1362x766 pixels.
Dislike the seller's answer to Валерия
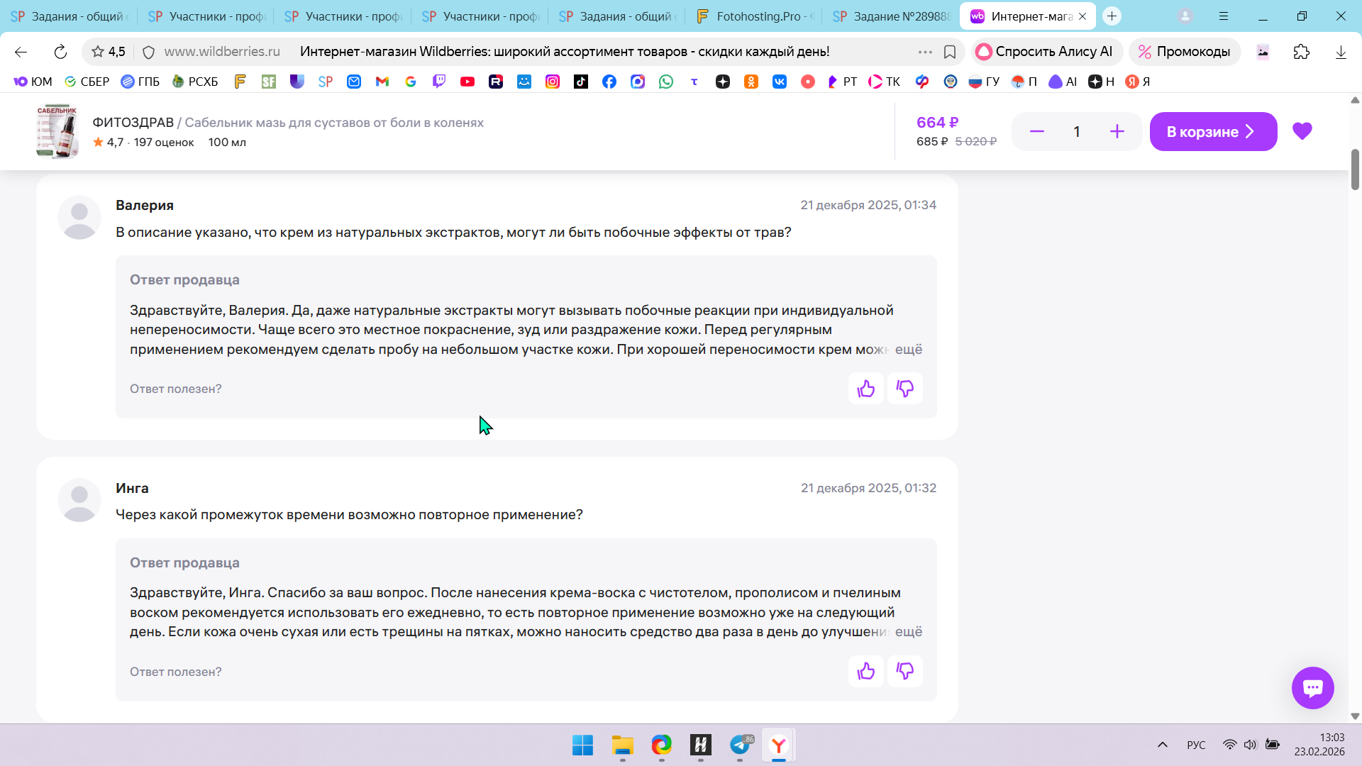[904, 389]
